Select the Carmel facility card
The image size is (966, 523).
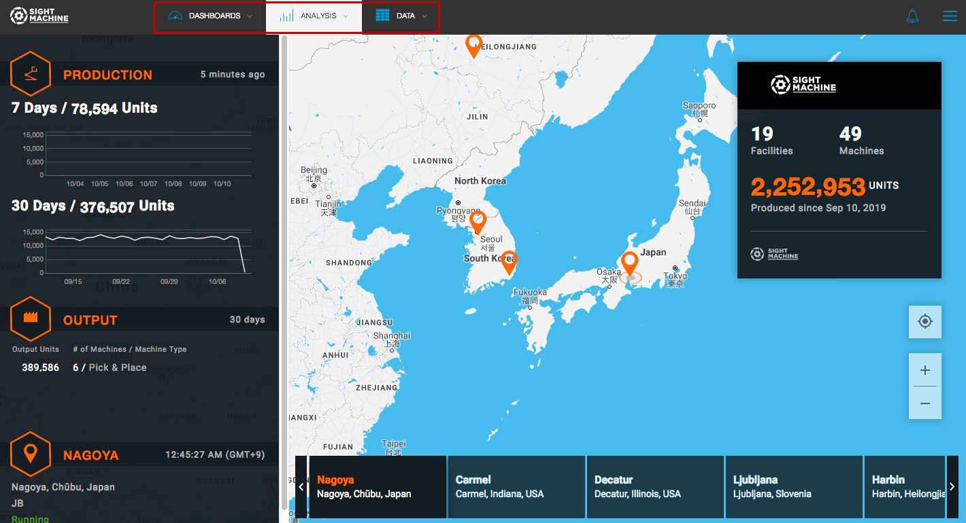tap(516, 487)
